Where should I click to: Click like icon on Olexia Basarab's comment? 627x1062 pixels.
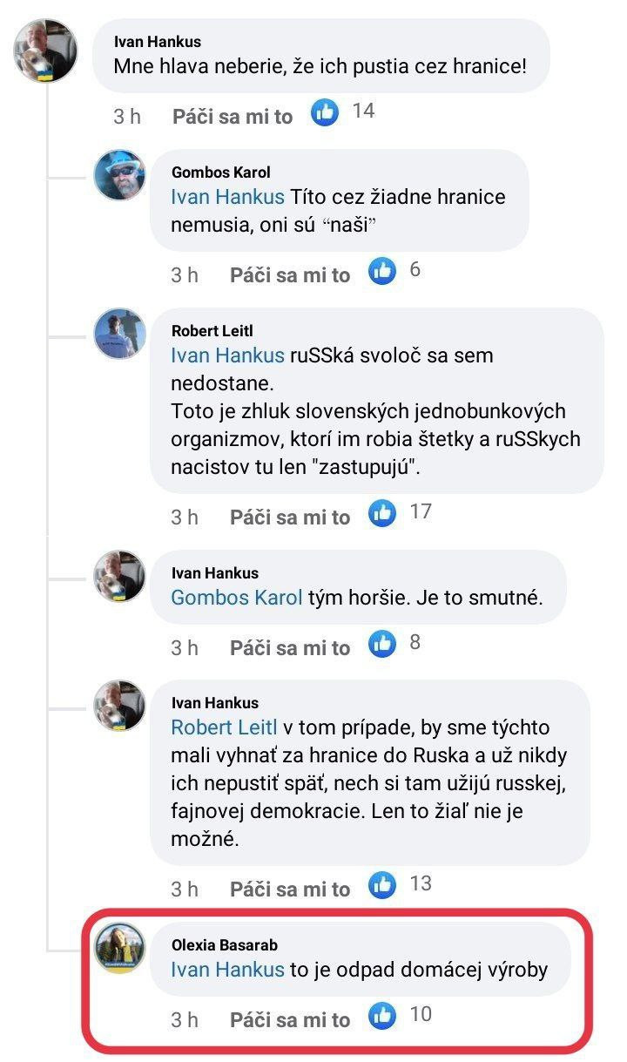coord(382,1017)
